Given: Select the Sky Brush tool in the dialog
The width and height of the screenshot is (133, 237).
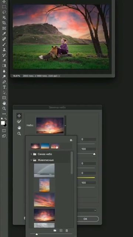Looking at the screenshot, I should 19,122.
